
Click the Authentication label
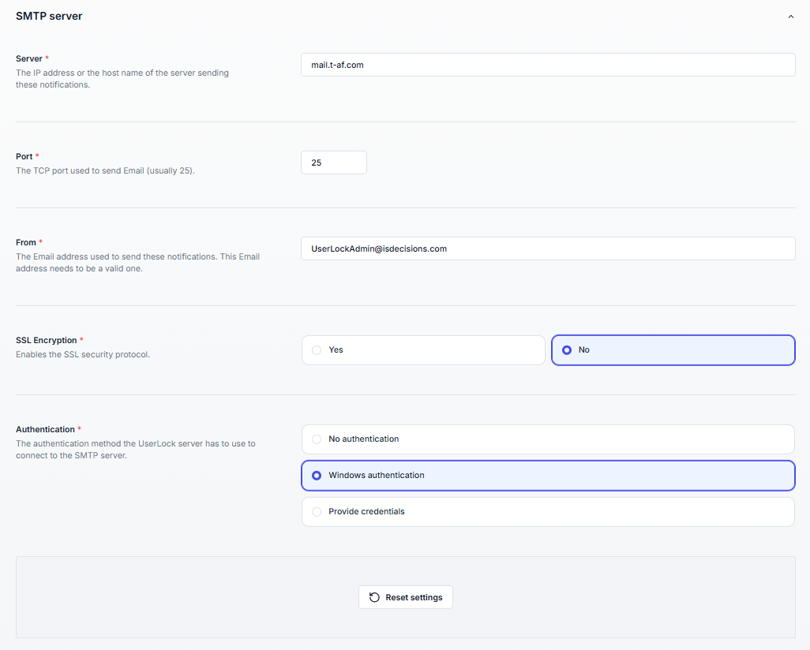(45, 429)
